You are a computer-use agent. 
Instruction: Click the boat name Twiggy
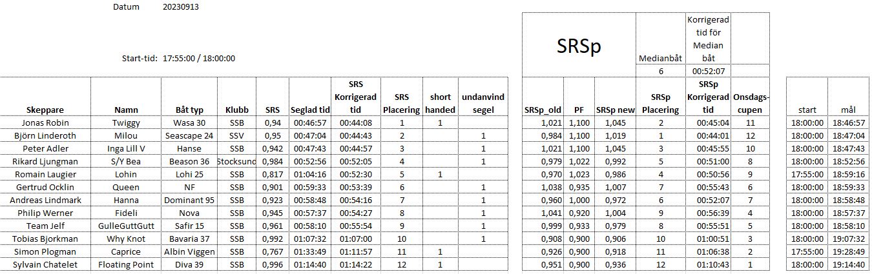(x=121, y=122)
